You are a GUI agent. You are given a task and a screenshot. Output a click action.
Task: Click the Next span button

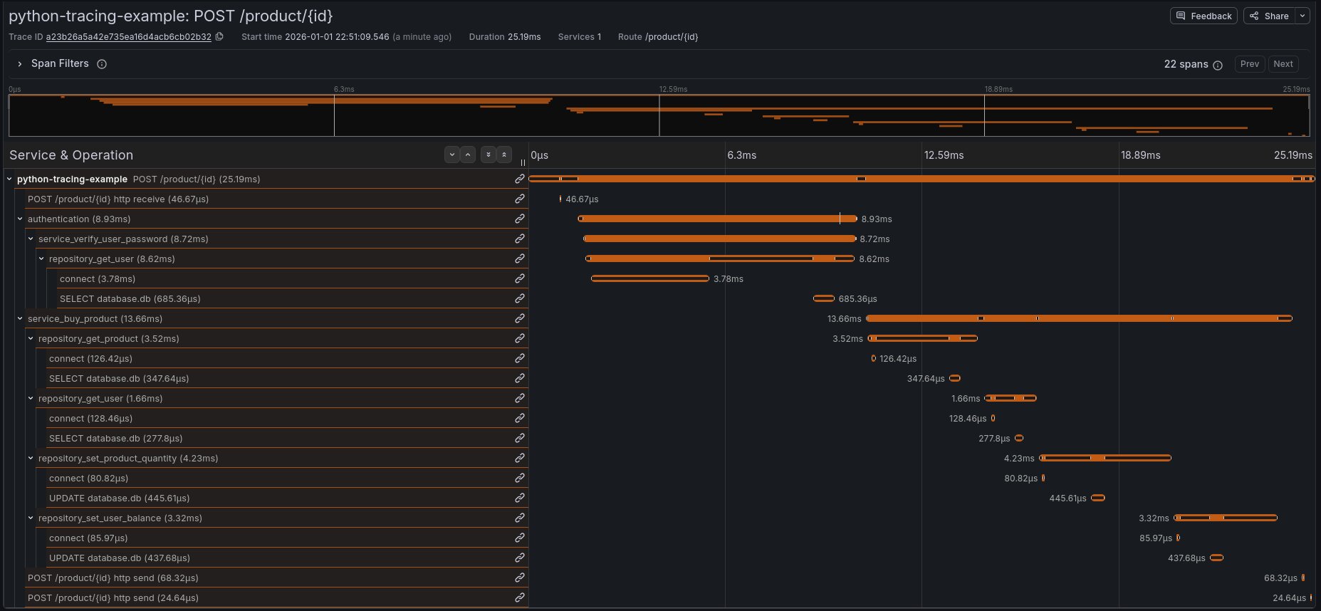click(1283, 64)
